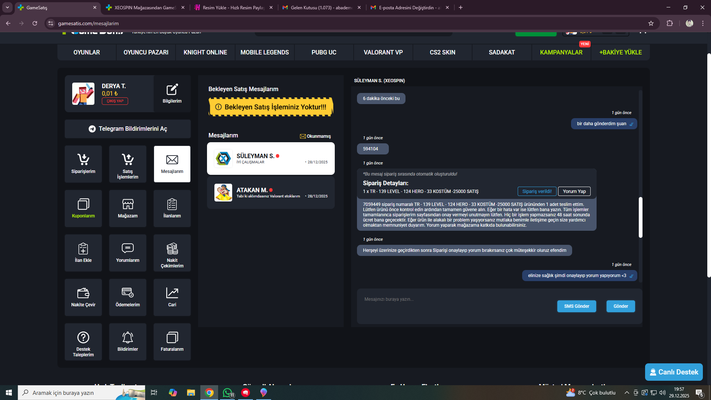
Task: Open Mağazam store tile
Action: point(128,208)
